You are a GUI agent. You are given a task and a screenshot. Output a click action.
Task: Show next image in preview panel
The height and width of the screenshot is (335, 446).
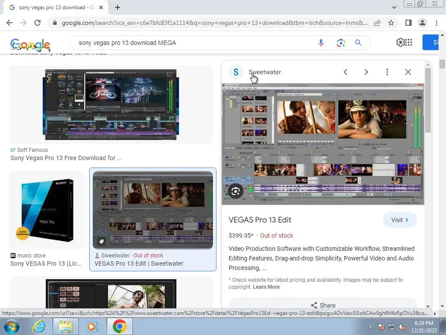click(x=366, y=72)
